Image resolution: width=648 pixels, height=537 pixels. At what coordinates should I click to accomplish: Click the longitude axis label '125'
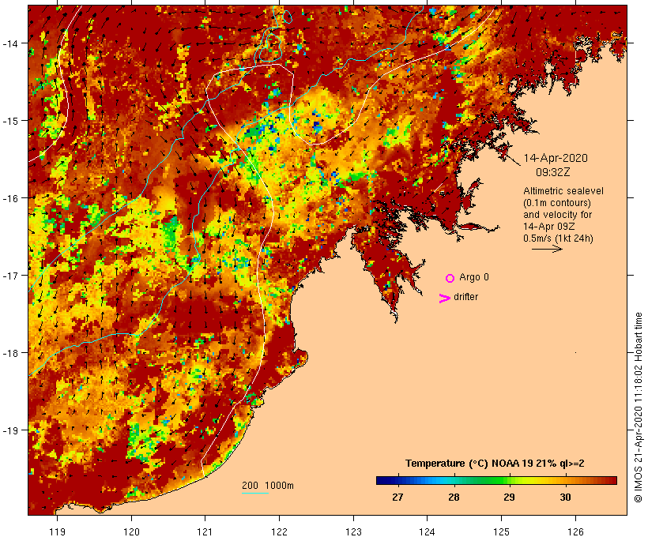click(x=501, y=531)
